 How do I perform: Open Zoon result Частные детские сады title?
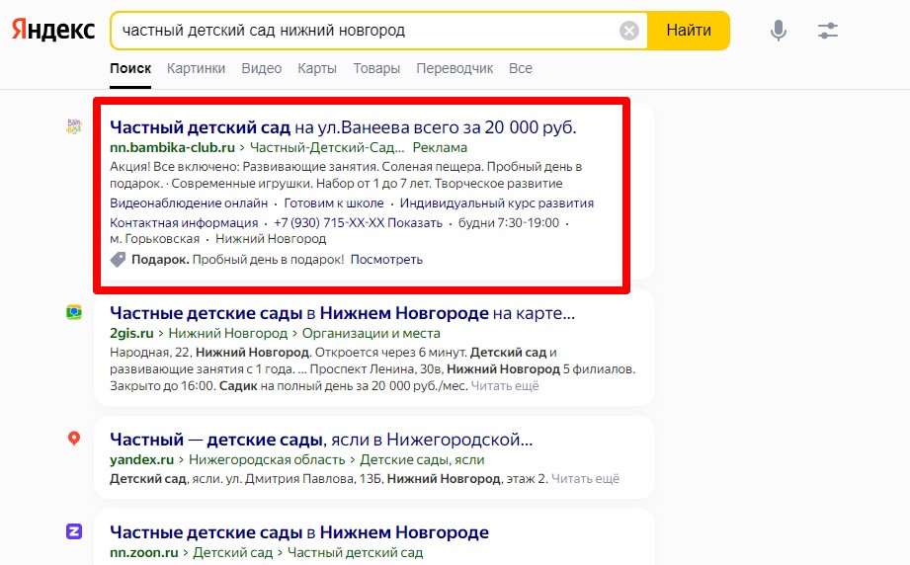coord(299,532)
